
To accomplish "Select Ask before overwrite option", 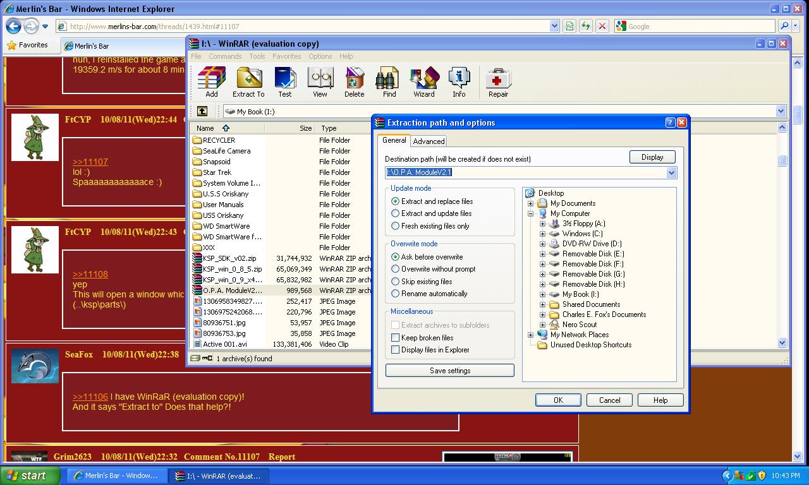I will (427, 257).
